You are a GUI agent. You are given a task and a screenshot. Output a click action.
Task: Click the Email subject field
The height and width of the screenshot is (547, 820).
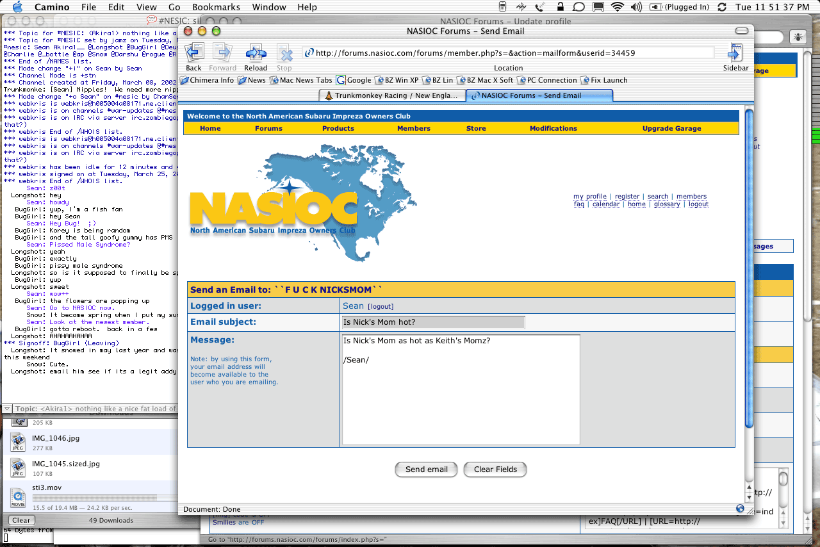[x=434, y=322]
